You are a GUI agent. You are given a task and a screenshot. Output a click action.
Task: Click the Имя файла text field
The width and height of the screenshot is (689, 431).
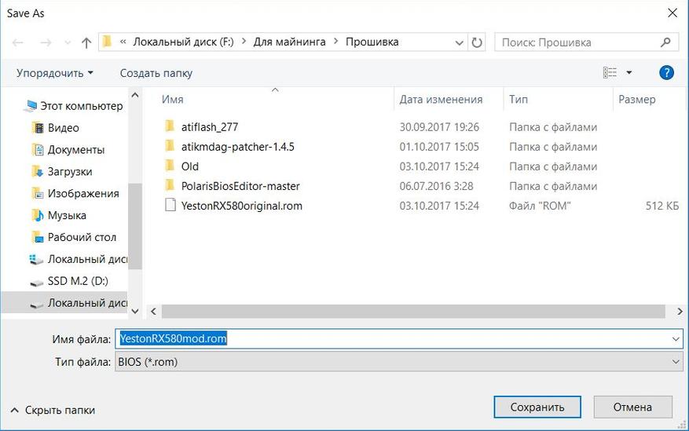(393, 338)
